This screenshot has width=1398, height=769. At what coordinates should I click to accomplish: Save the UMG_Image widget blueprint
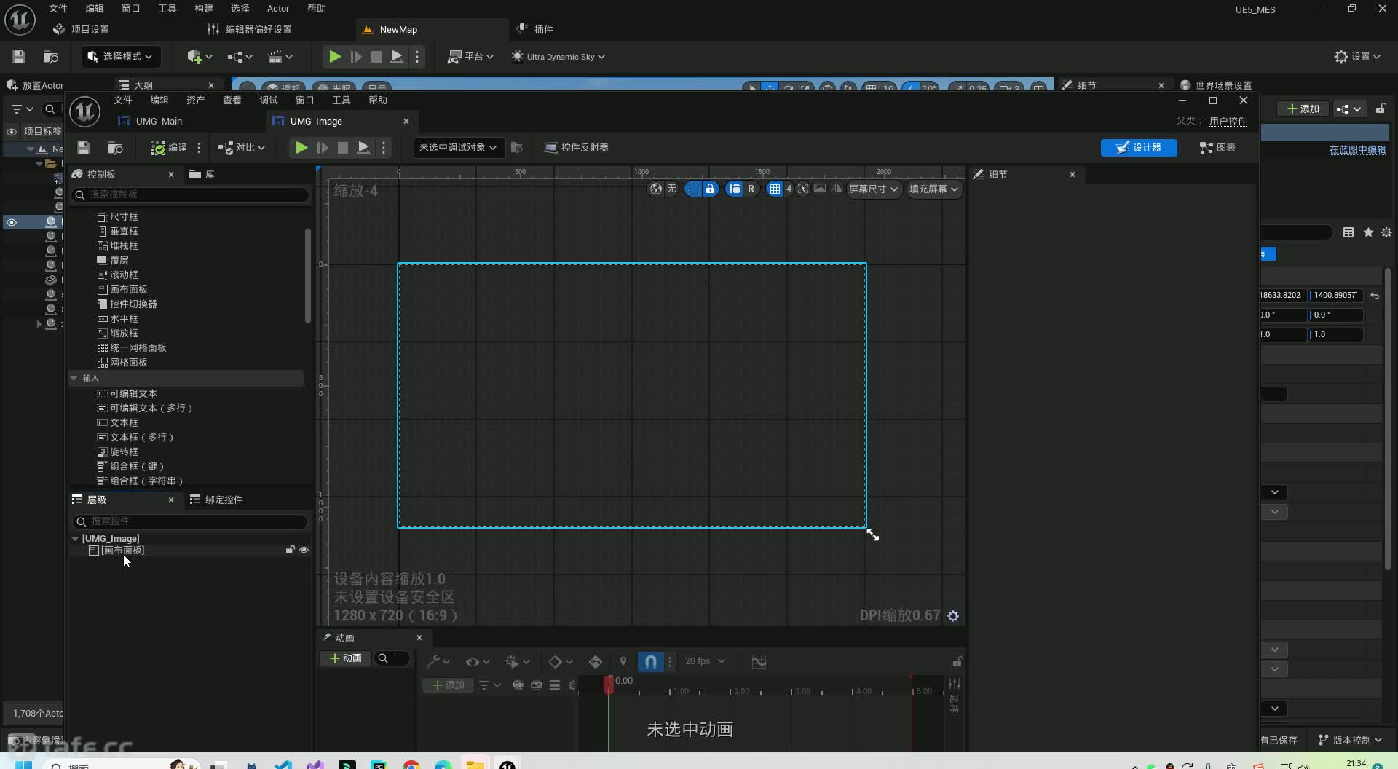tap(84, 148)
